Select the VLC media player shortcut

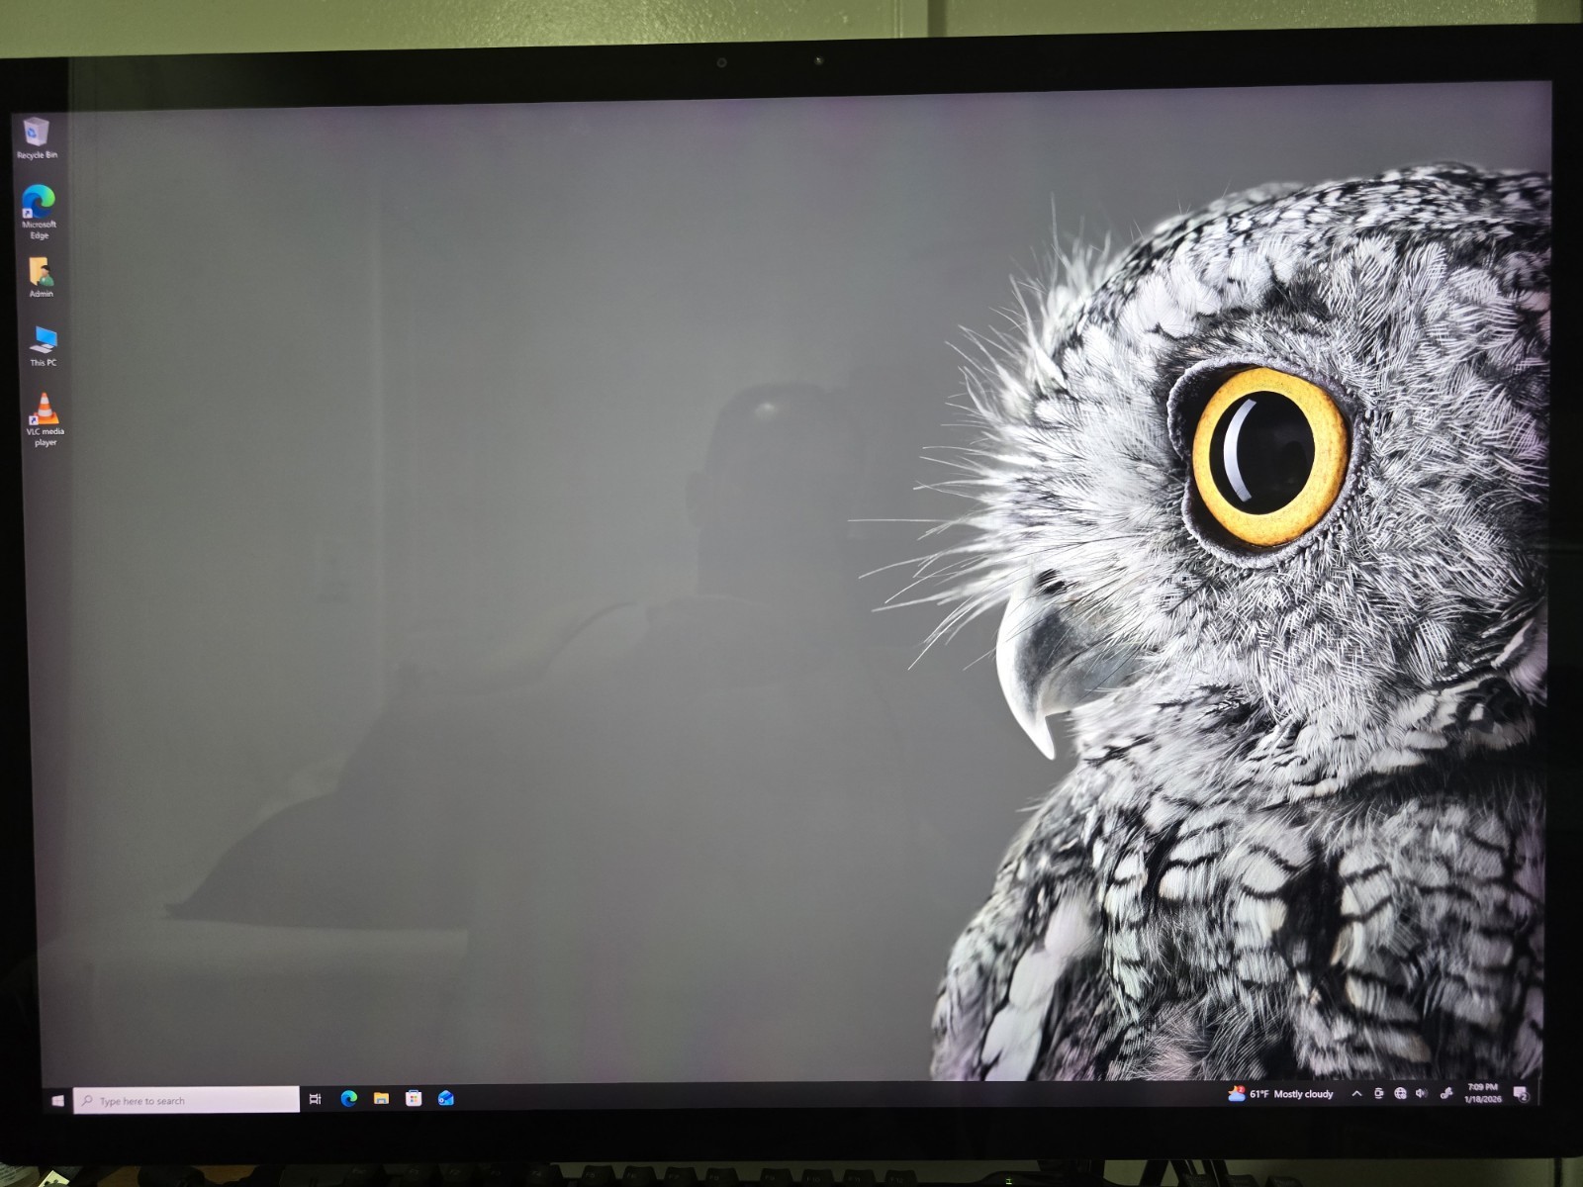click(x=45, y=415)
